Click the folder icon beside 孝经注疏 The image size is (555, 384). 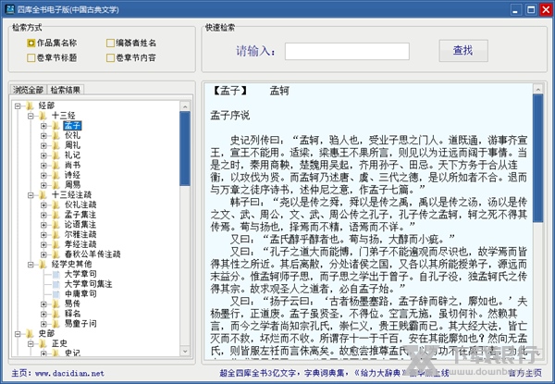click(55, 244)
